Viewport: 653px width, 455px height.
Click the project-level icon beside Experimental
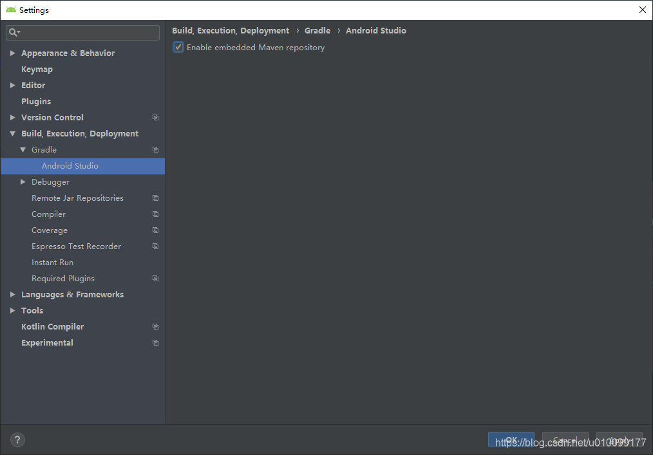point(155,342)
